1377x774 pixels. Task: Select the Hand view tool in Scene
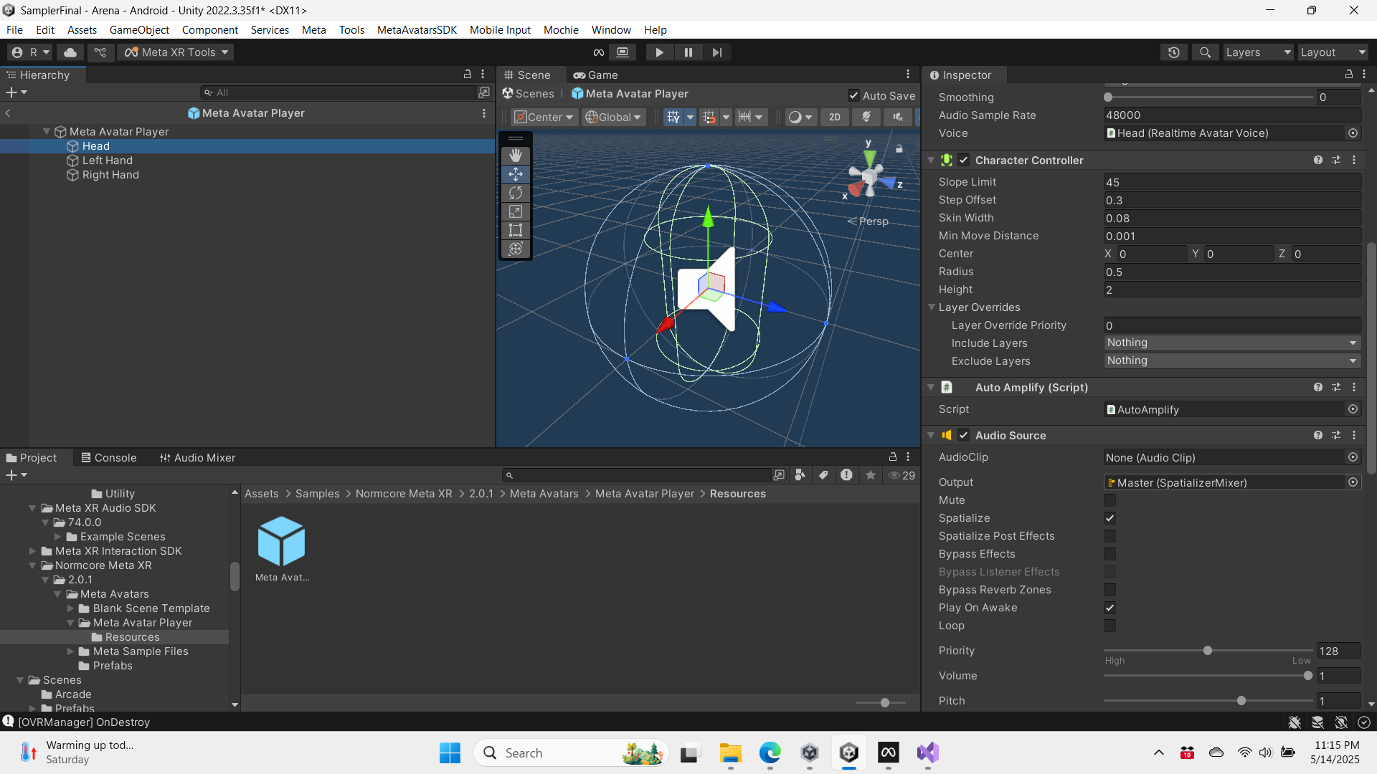pyautogui.click(x=515, y=156)
